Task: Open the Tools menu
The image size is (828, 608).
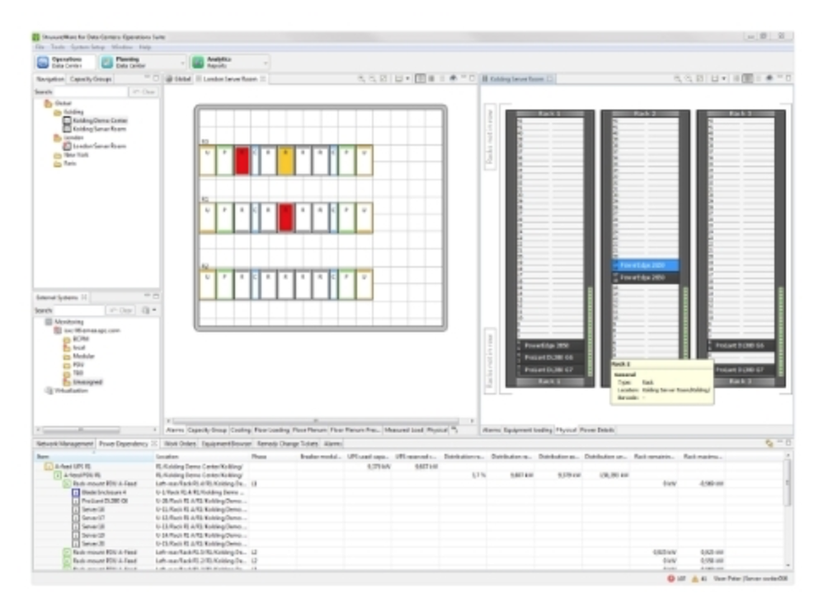Action: [x=58, y=47]
